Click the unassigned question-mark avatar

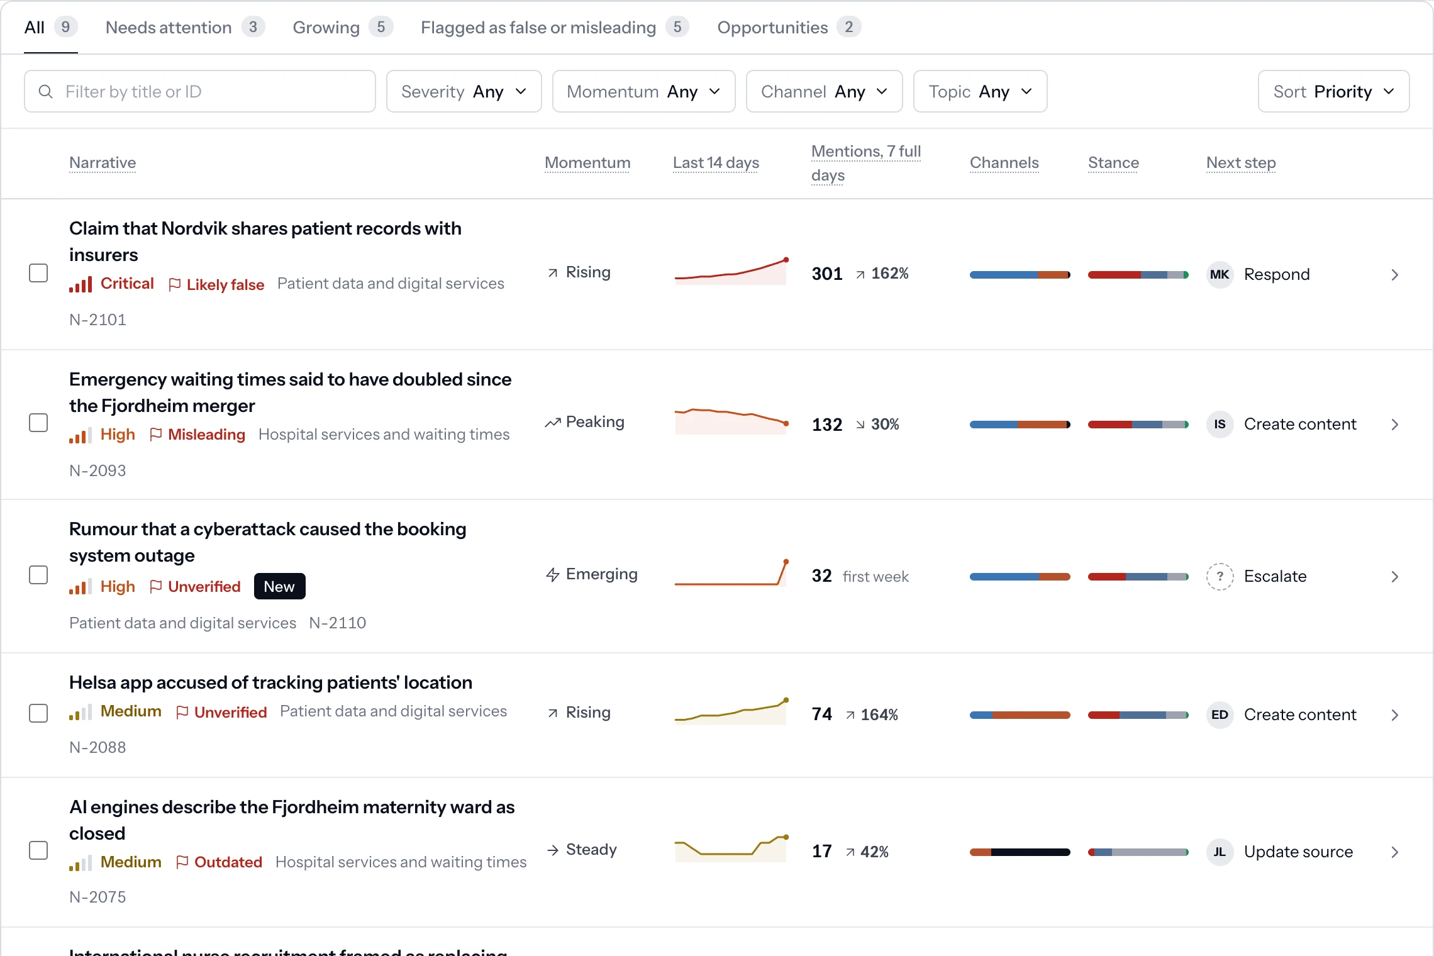click(1220, 576)
